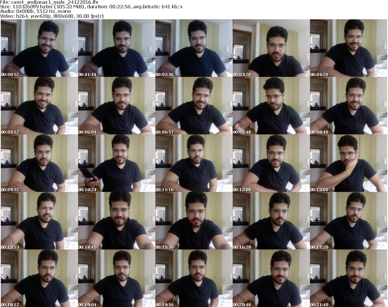Open the frame at 00:18:12

[x=39, y=278]
